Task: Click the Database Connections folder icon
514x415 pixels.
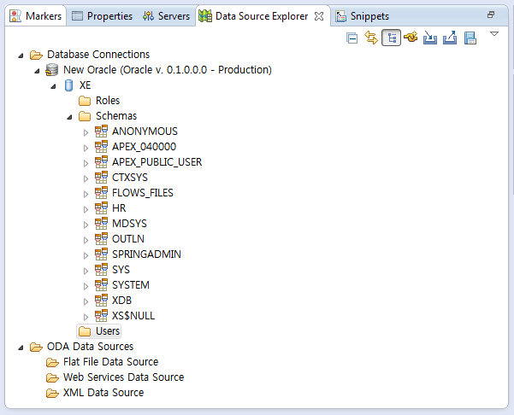Action: (x=36, y=55)
